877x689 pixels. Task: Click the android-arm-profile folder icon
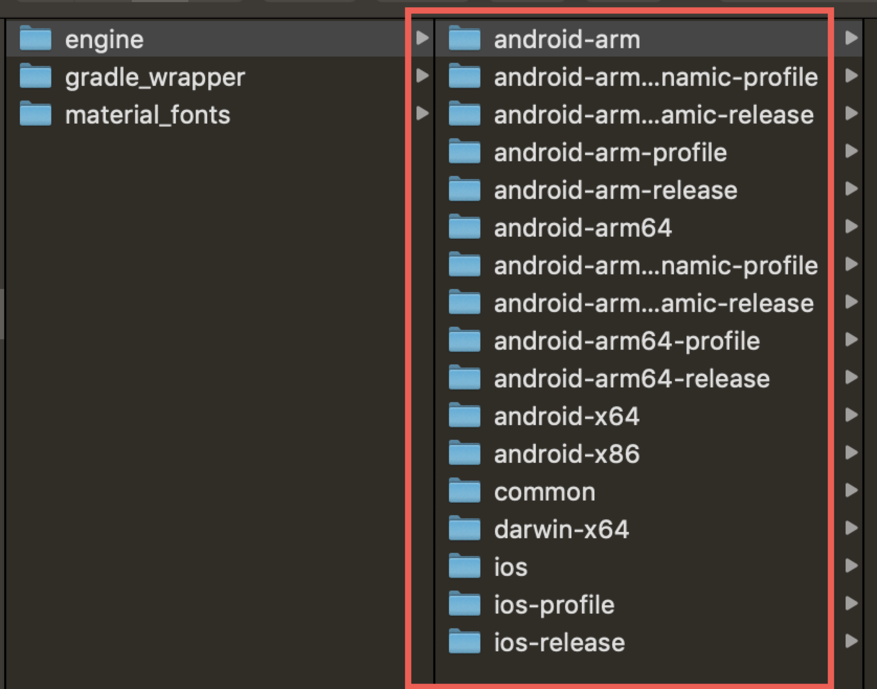465,151
